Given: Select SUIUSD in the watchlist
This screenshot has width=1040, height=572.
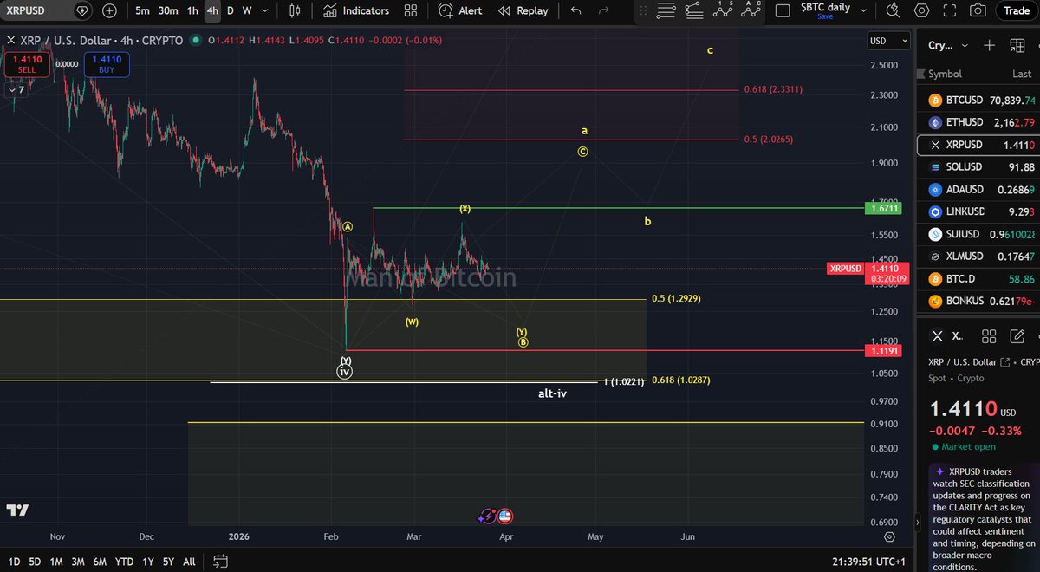Looking at the screenshot, I should (x=978, y=234).
